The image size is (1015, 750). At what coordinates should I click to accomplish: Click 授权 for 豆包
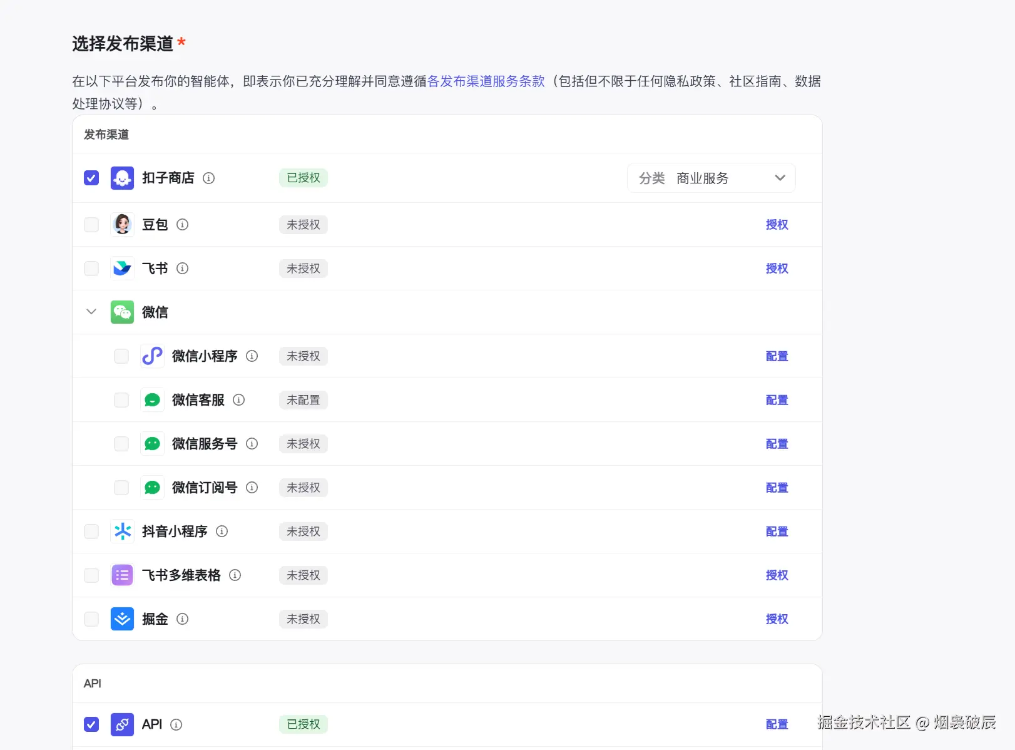(777, 224)
